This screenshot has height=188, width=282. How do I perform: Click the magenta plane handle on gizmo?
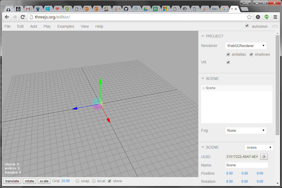click(x=98, y=107)
